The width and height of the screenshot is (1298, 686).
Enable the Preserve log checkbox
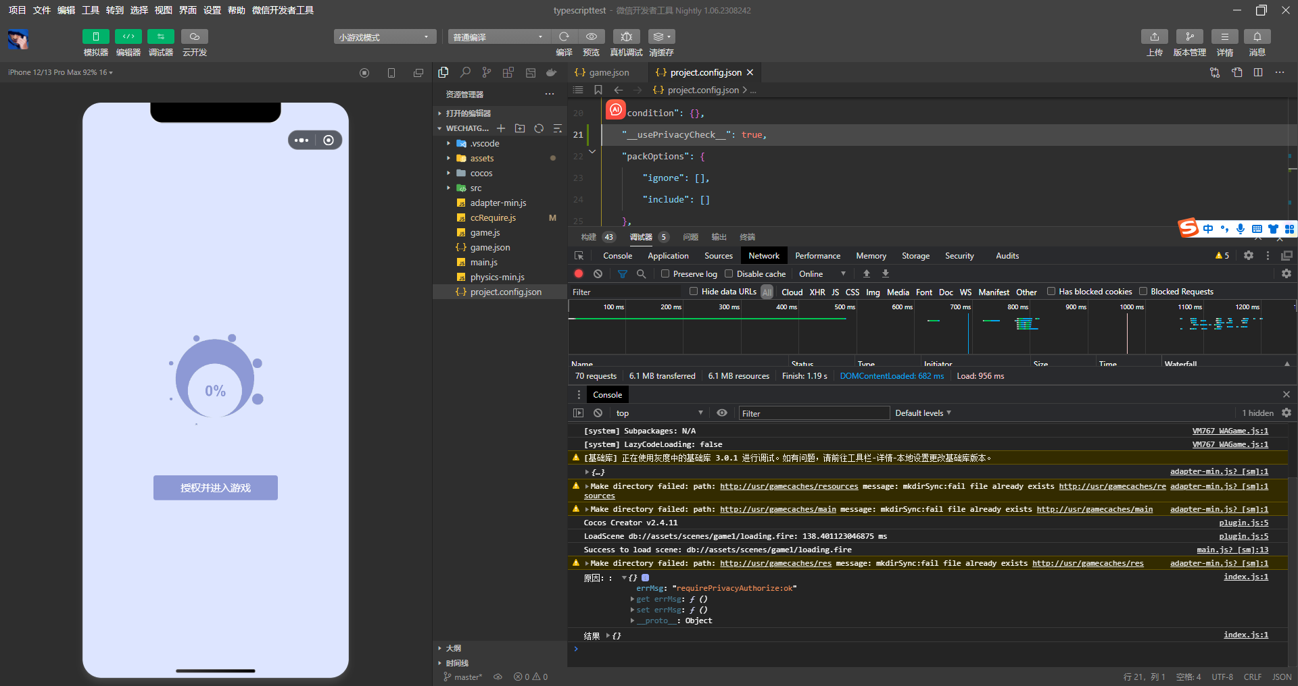pyautogui.click(x=665, y=273)
